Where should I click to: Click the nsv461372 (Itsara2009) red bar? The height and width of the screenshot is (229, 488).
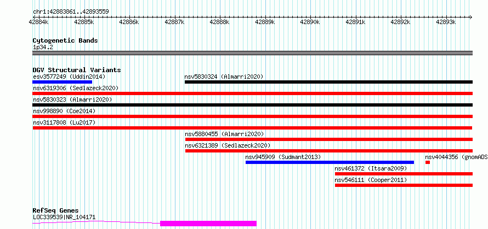tap(404, 174)
